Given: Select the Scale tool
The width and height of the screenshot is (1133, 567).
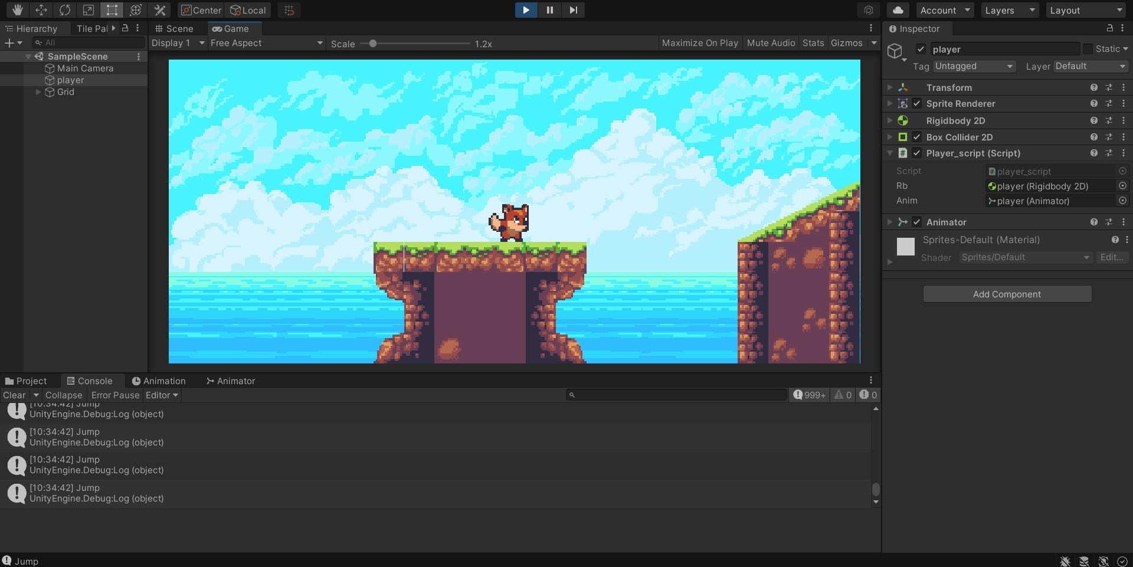Looking at the screenshot, I should 88,10.
